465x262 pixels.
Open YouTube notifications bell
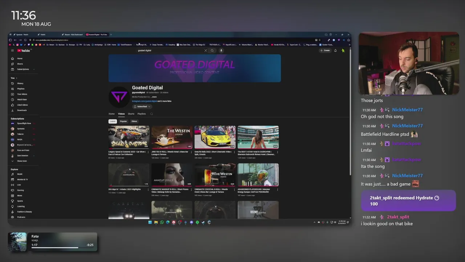click(x=335, y=51)
